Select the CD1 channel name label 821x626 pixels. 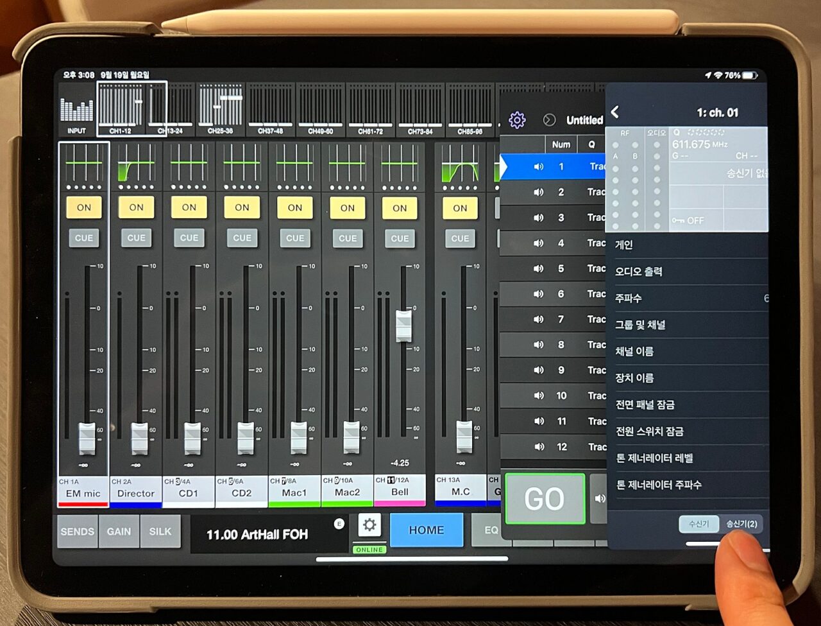pos(189,492)
